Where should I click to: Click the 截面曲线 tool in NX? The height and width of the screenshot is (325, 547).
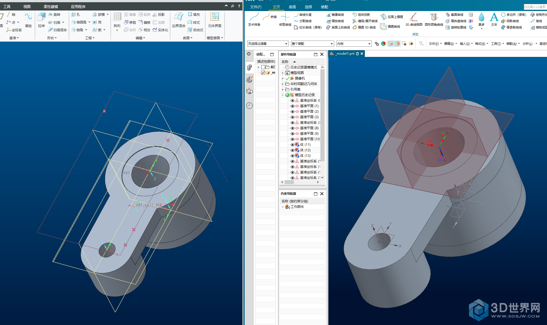454,15
